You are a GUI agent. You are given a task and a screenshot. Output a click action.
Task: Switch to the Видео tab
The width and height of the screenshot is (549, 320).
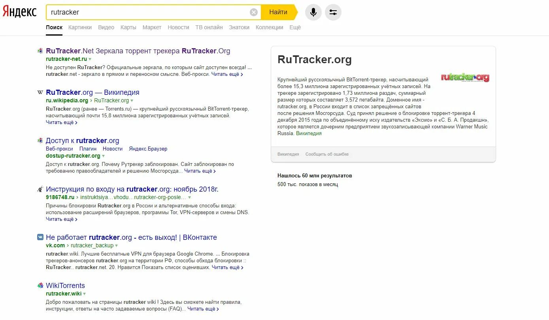[x=106, y=27]
